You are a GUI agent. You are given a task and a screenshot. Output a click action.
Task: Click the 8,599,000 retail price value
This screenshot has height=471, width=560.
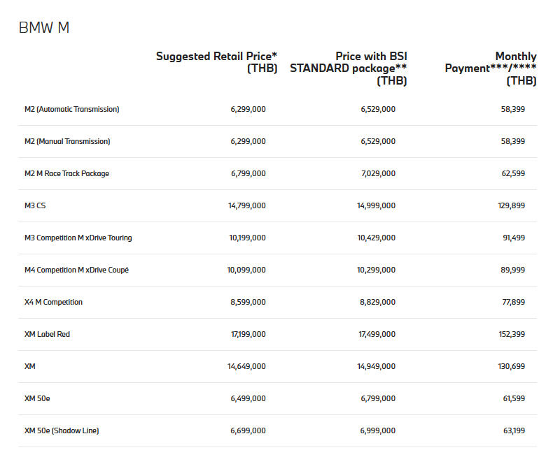248,302
